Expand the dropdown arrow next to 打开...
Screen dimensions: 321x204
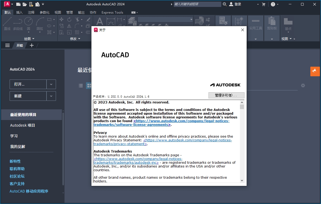51,84
